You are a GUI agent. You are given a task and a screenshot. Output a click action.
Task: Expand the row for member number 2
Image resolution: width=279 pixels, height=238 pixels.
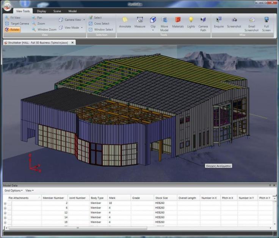tap(5, 203)
